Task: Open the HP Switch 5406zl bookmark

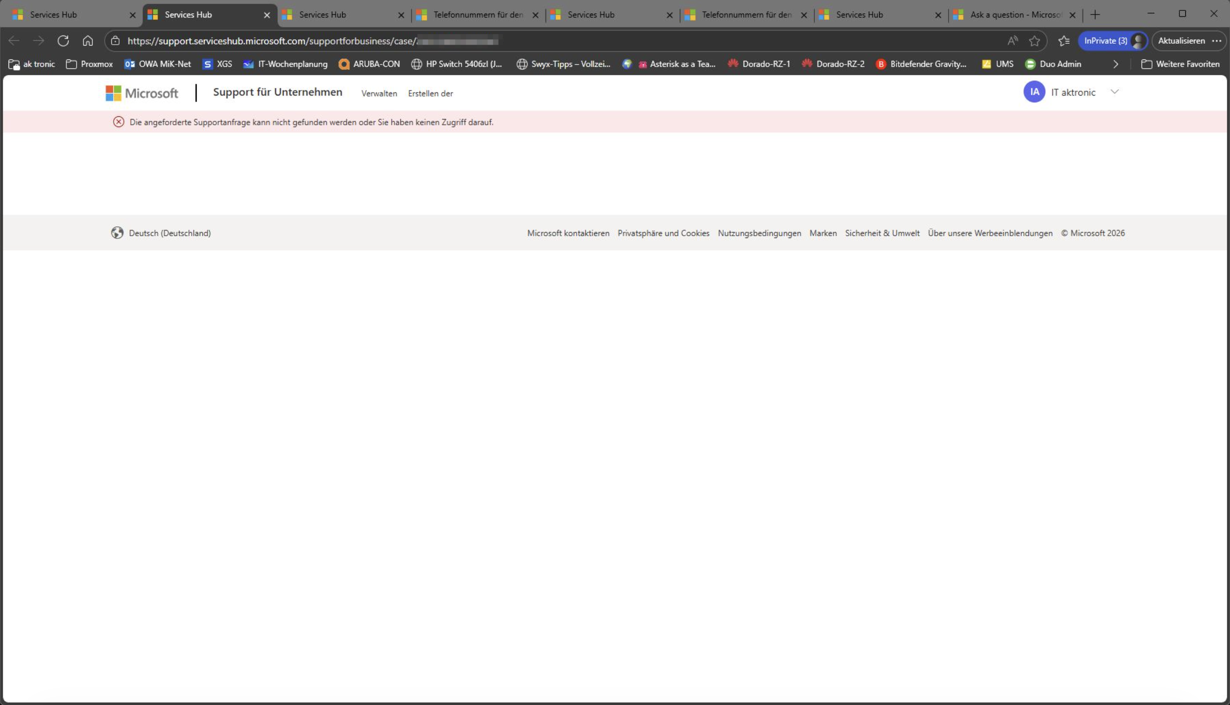Action: click(457, 64)
